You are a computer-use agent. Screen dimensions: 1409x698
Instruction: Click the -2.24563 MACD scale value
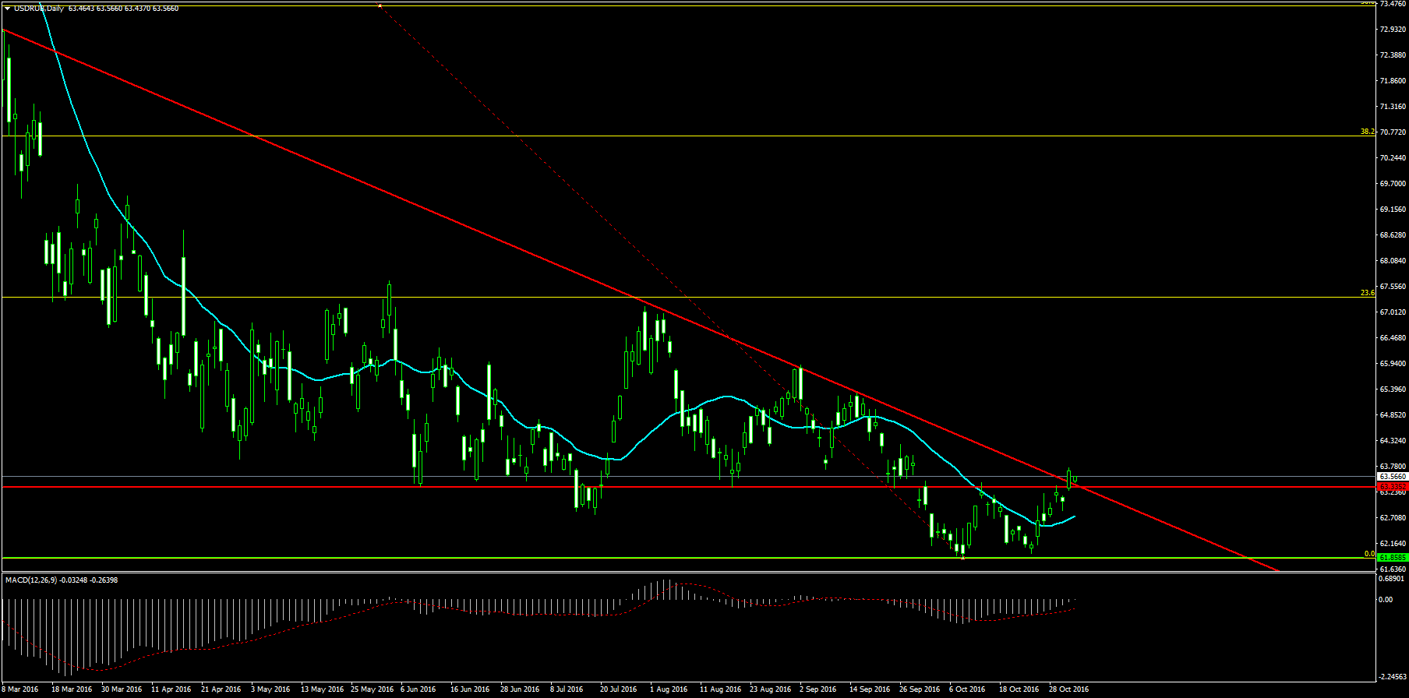(x=1391, y=676)
